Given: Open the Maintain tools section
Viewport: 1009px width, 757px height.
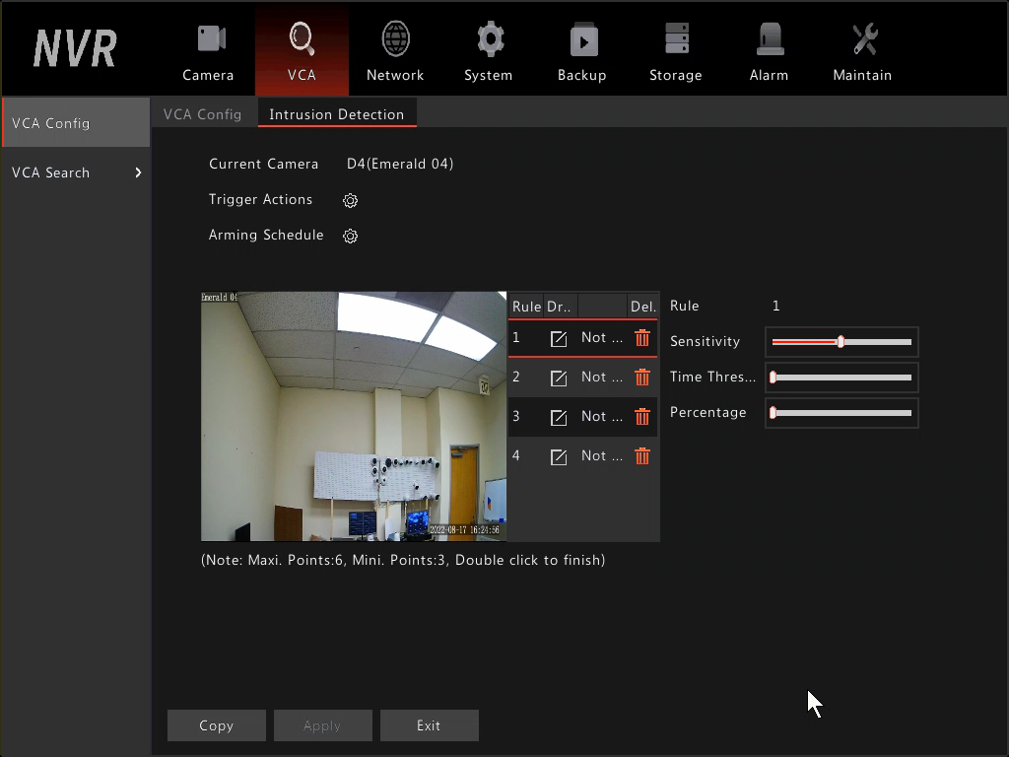Looking at the screenshot, I should coord(861,49).
